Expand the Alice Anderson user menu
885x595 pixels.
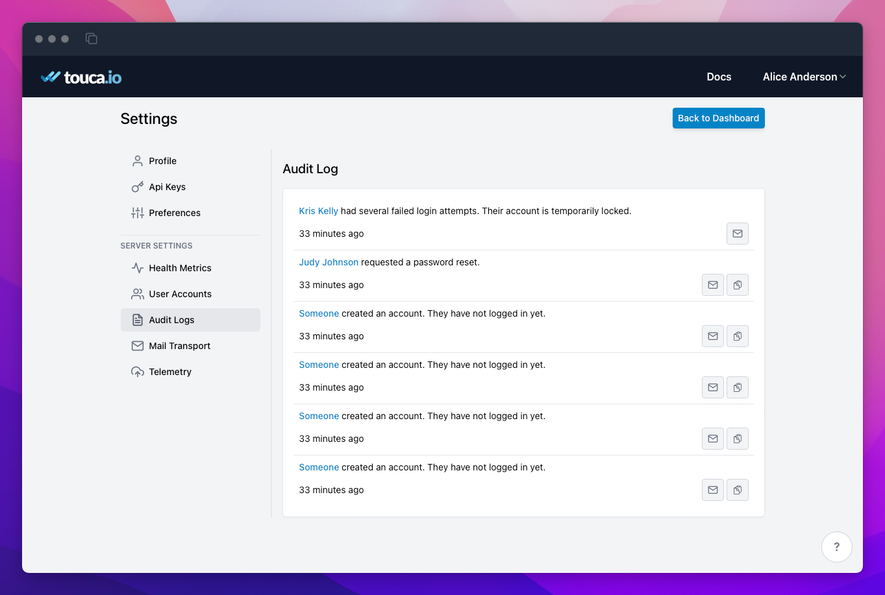804,77
